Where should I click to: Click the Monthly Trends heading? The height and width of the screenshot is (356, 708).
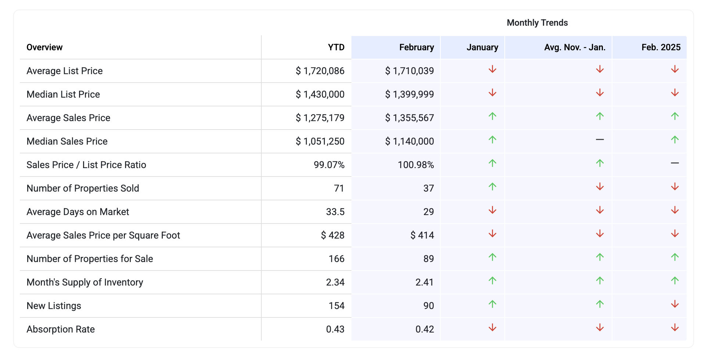537,23
